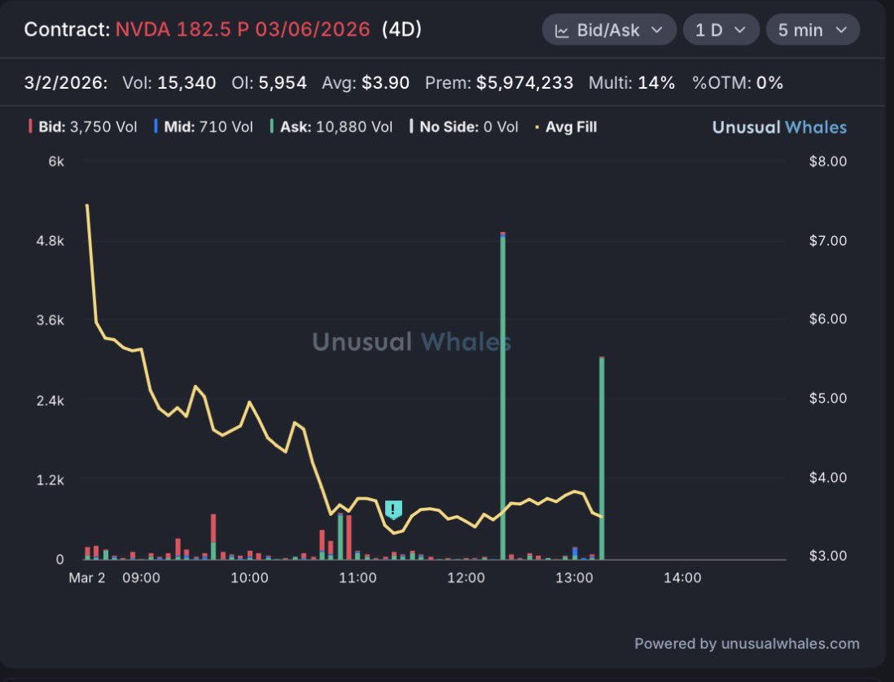Click the chart icon in Bid/Ask selector
Viewport: 894px width, 682px height.
(x=562, y=31)
